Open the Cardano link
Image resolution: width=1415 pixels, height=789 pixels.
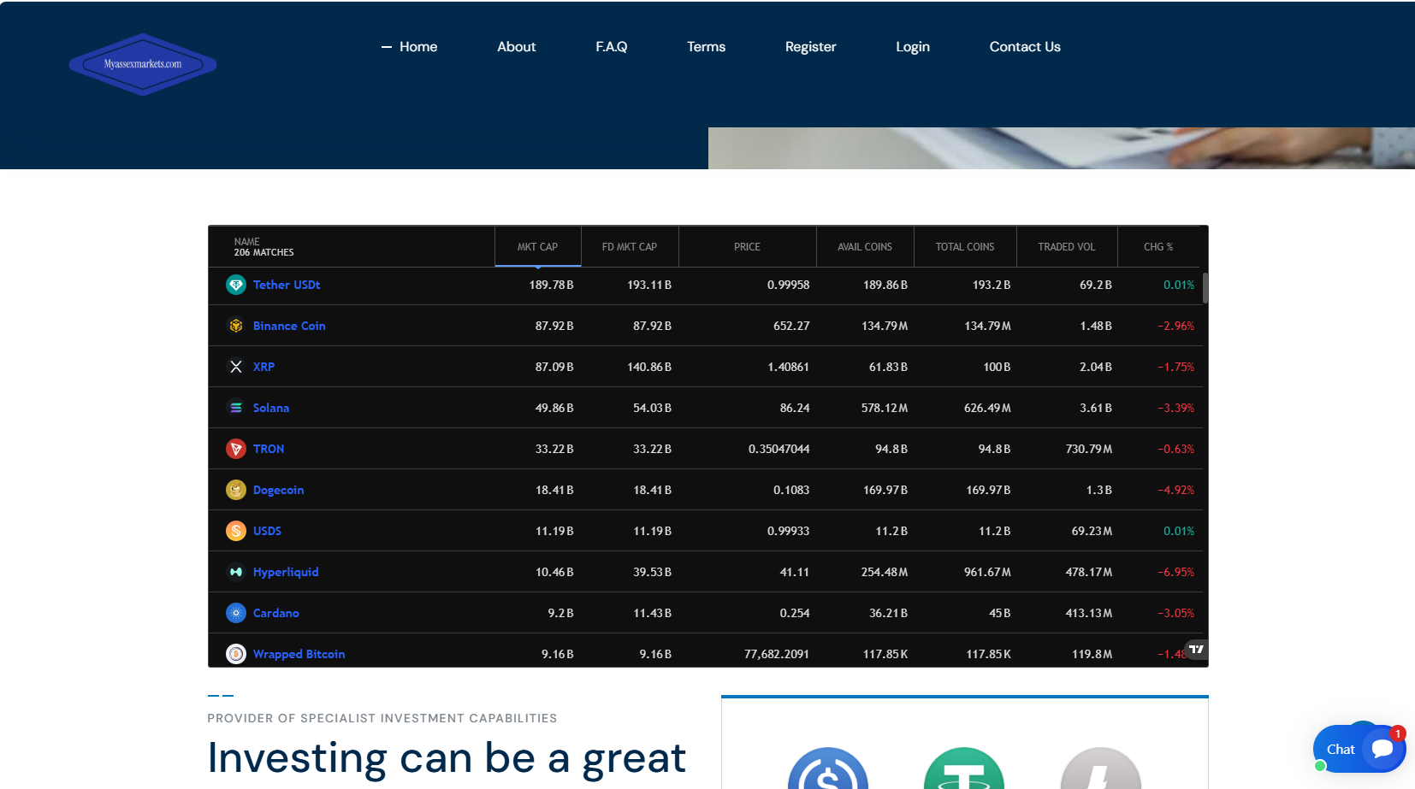click(x=276, y=613)
